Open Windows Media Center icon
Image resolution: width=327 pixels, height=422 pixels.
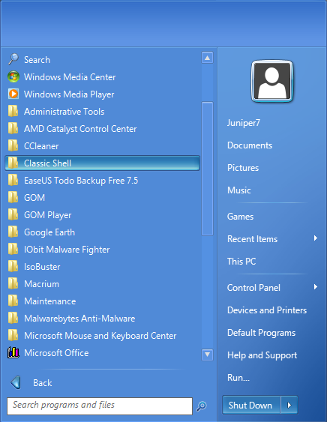coord(13,76)
